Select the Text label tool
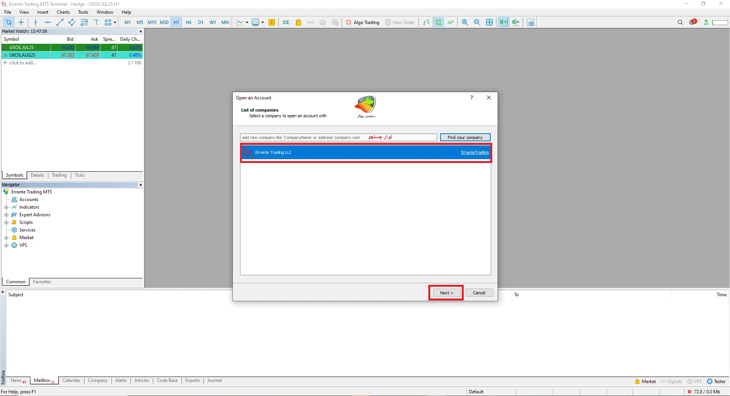The height and width of the screenshot is (396, 730). tap(96, 22)
